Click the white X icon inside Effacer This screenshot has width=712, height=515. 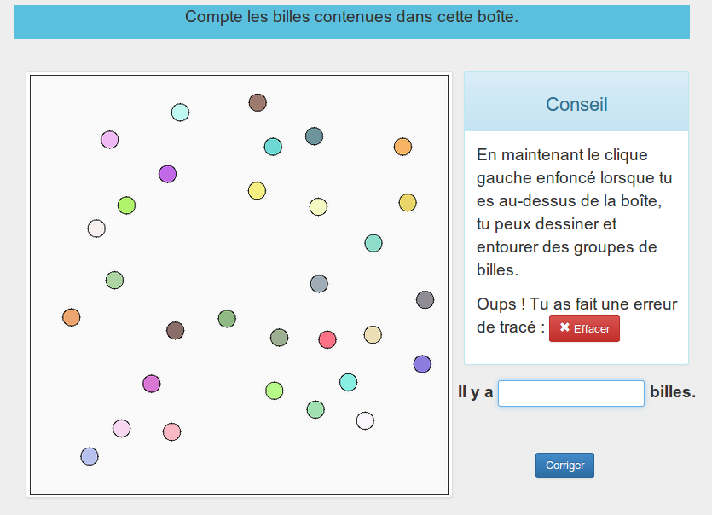pyautogui.click(x=564, y=328)
